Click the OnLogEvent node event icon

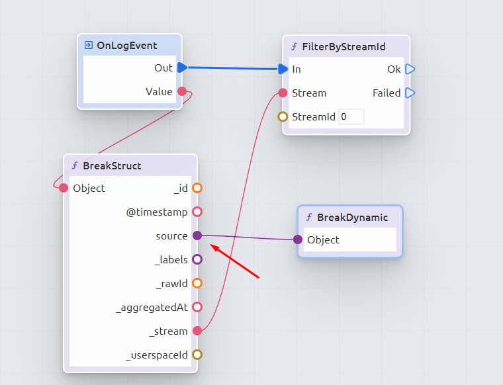coord(88,46)
